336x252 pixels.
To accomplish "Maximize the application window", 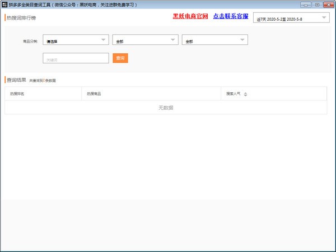I will 317,4.
